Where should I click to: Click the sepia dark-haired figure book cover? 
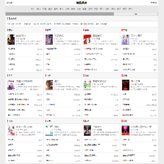click(x=49, y=85)
